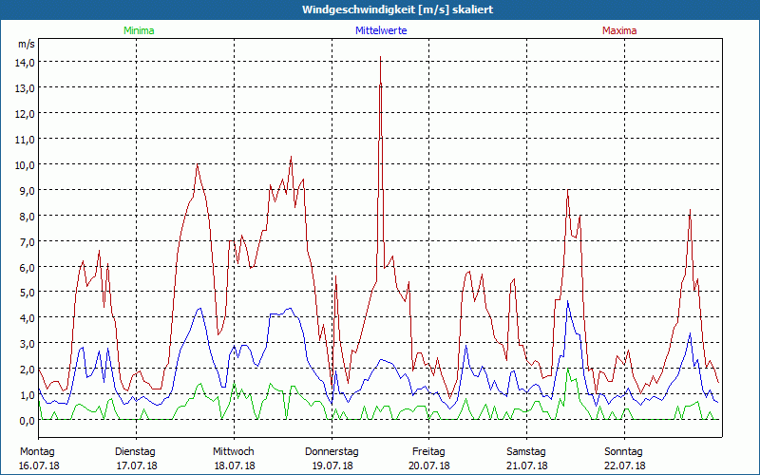The height and width of the screenshot is (475, 760).
Task: Click the 7,0 y-axis value
Action: coord(28,241)
